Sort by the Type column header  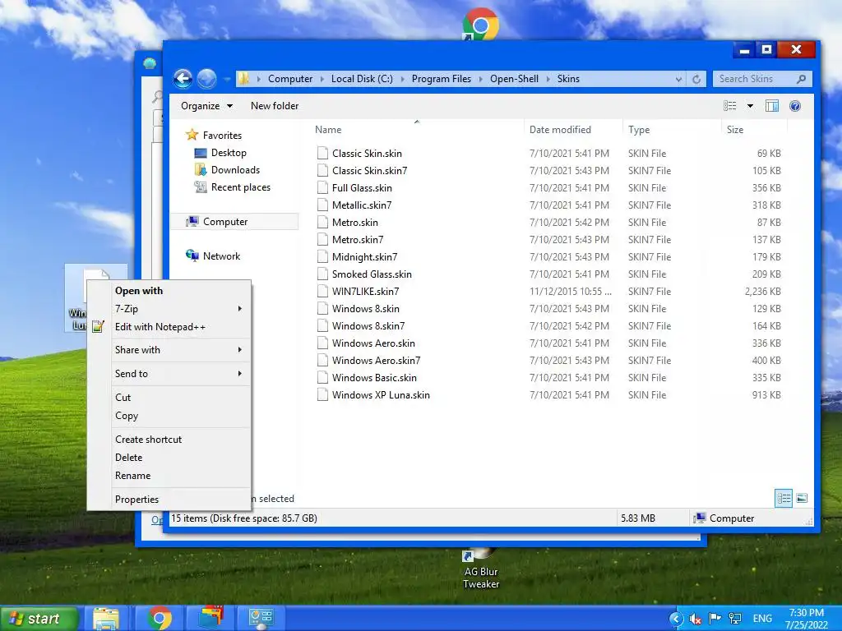[639, 130]
